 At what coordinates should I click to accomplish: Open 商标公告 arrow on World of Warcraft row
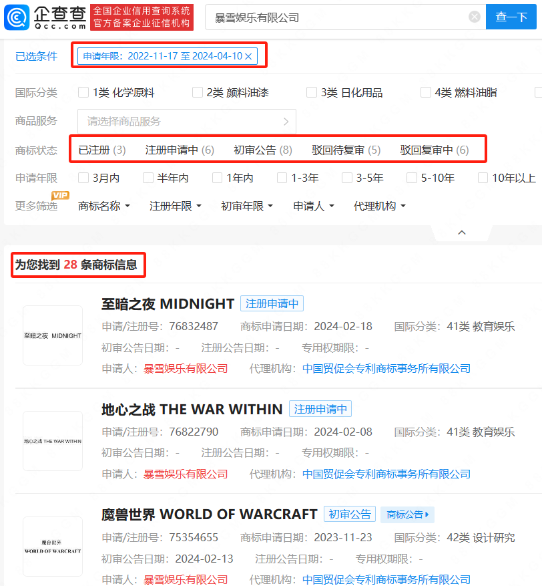[x=408, y=515]
